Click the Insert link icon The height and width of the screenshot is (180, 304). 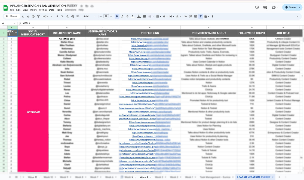185,17
